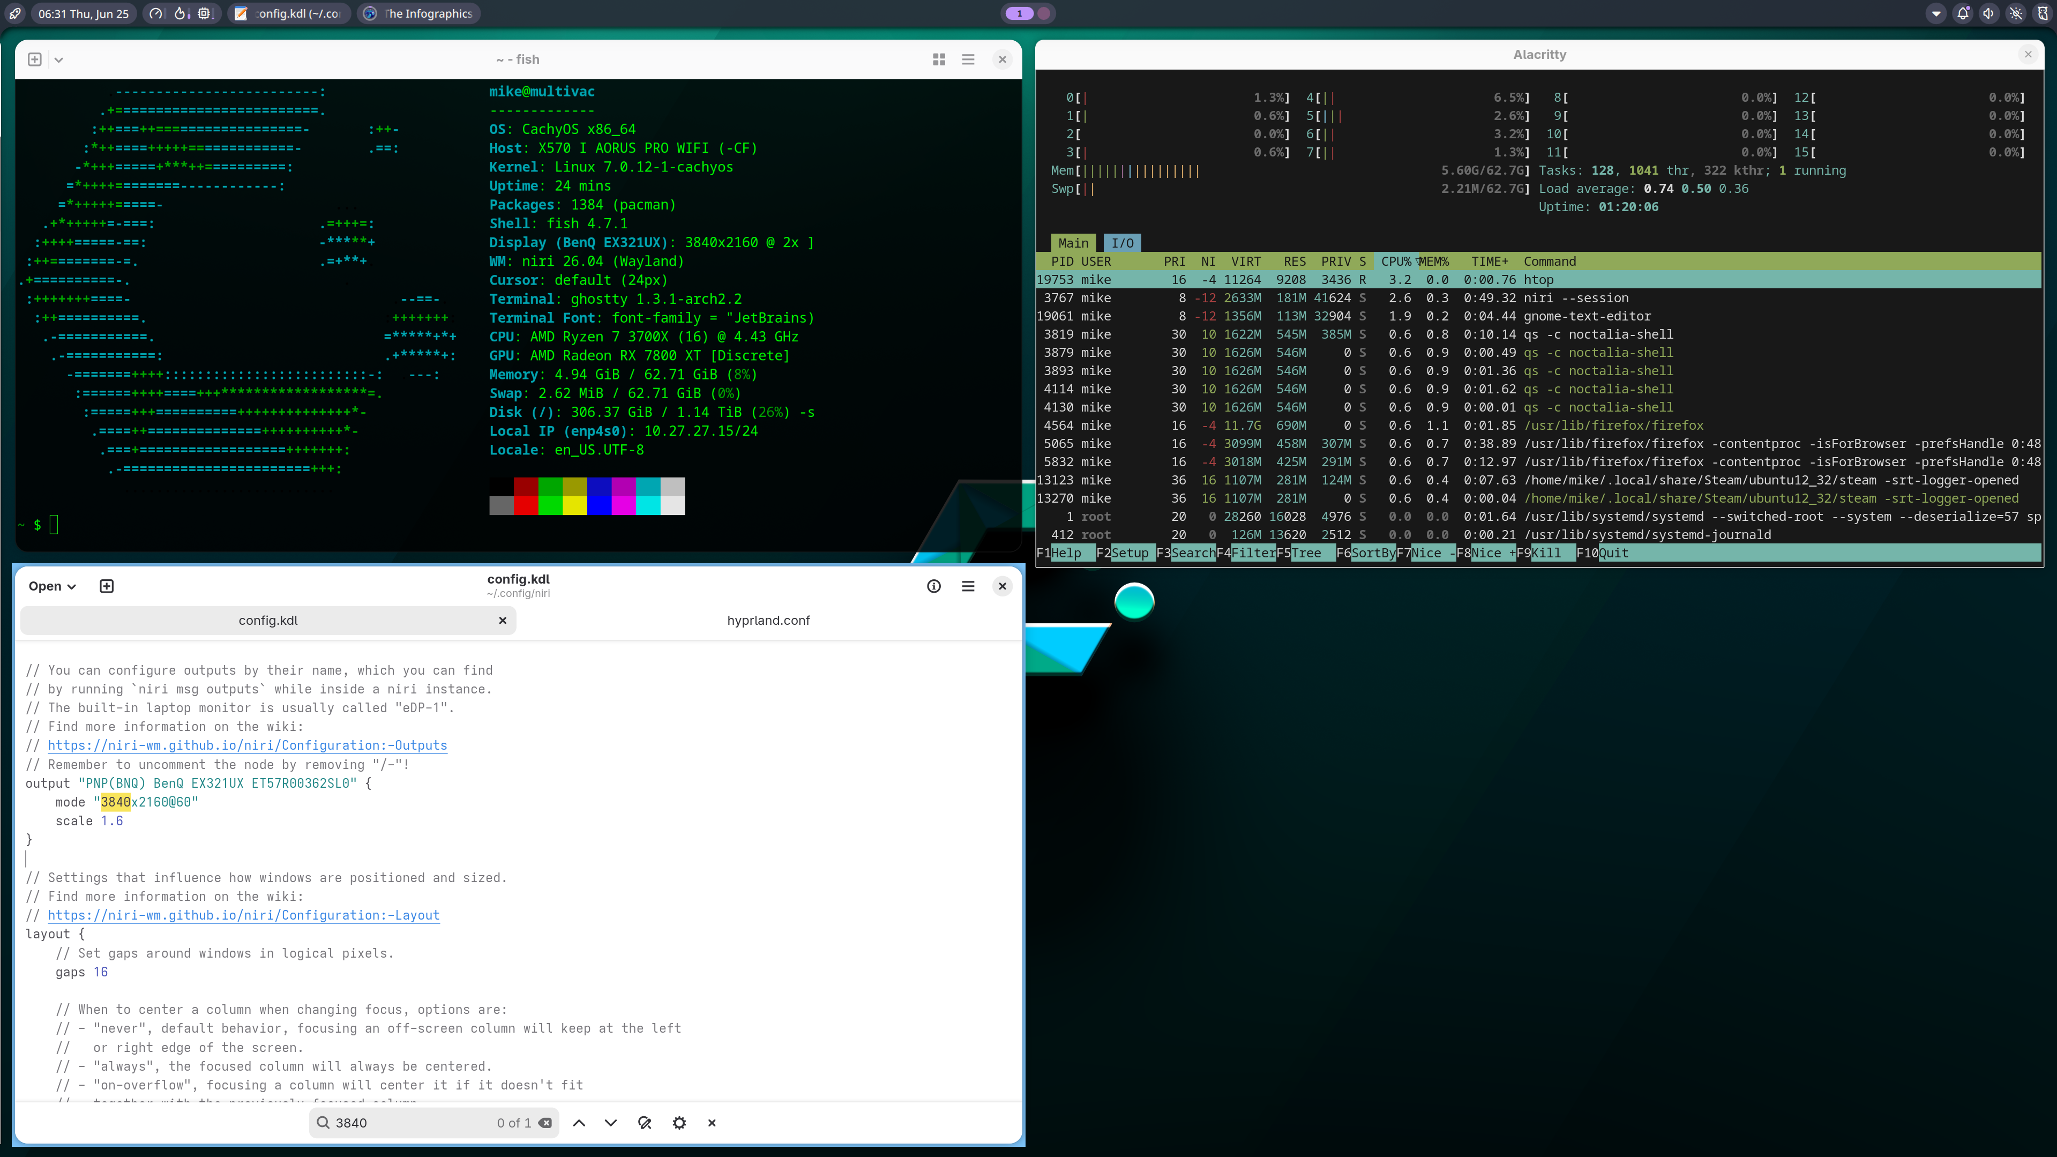Click F6 SortBy in htop footer
This screenshot has height=1157, width=2057.
coord(1366,553)
